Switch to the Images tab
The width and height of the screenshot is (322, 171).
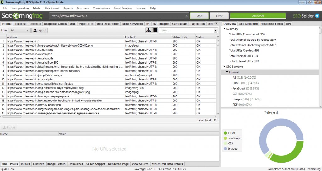(x=164, y=24)
